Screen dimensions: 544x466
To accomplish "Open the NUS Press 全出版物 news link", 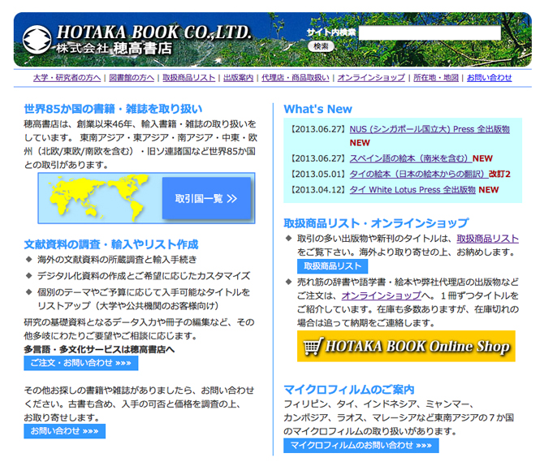I will 430,129.
